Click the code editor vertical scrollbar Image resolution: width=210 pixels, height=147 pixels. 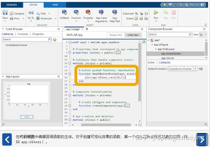[x=140, y=72]
